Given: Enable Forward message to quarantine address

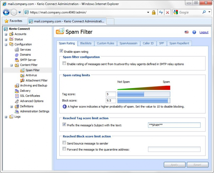Looking at the screenshot, I should 64,148.
